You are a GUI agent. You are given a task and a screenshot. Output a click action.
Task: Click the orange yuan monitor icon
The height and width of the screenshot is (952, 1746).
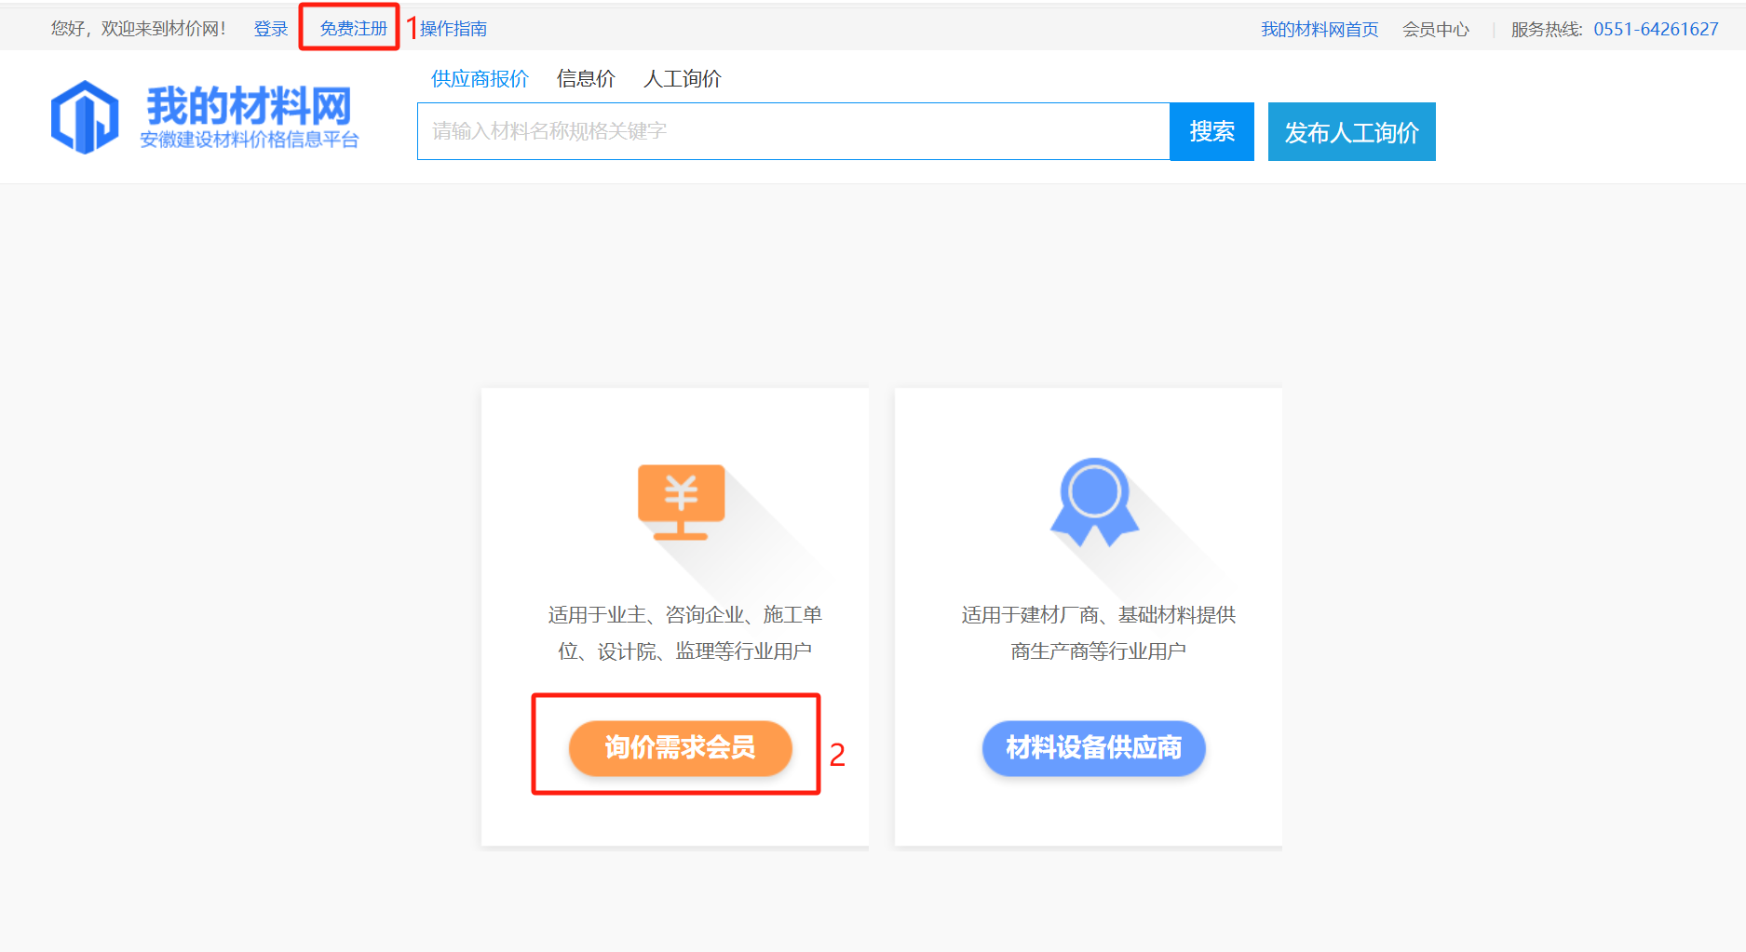681,501
